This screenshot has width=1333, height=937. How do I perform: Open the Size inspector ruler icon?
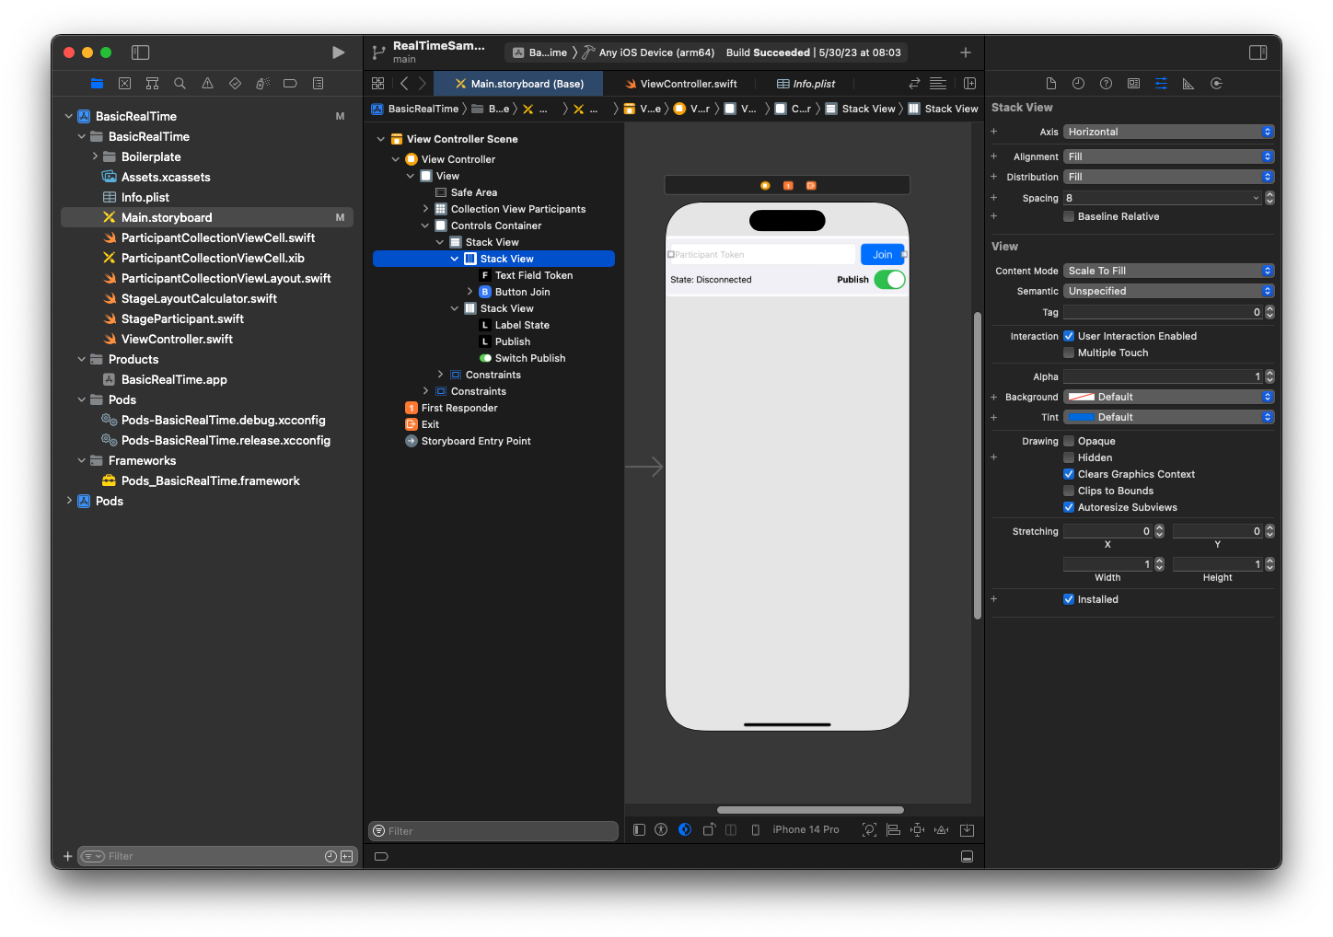point(1188,83)
